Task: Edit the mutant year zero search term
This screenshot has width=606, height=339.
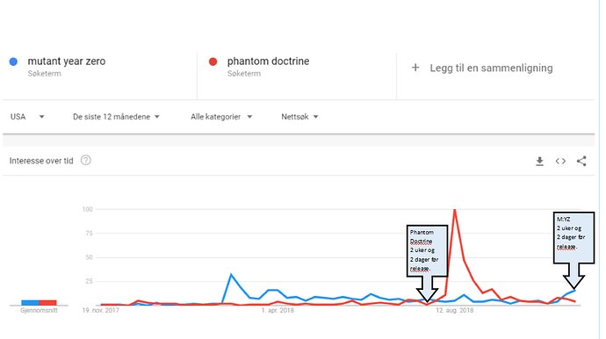Action: [x=67, y=61]
